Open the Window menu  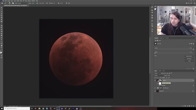pos(33,1)
